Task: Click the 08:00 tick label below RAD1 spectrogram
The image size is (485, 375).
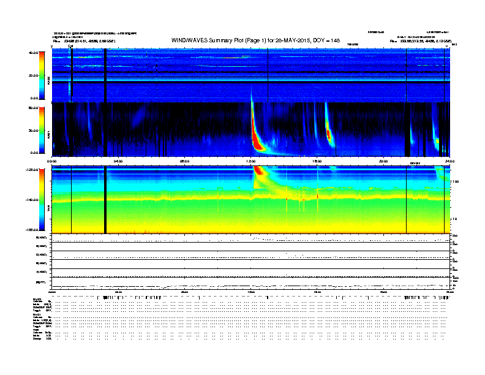Action: 184,161
